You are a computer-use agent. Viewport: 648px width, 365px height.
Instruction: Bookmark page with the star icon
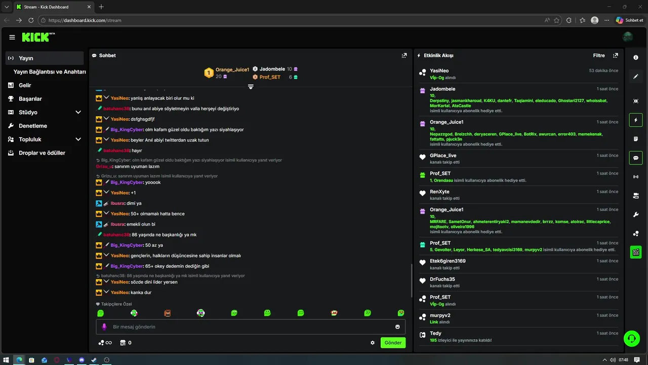[x=557, y=20]
